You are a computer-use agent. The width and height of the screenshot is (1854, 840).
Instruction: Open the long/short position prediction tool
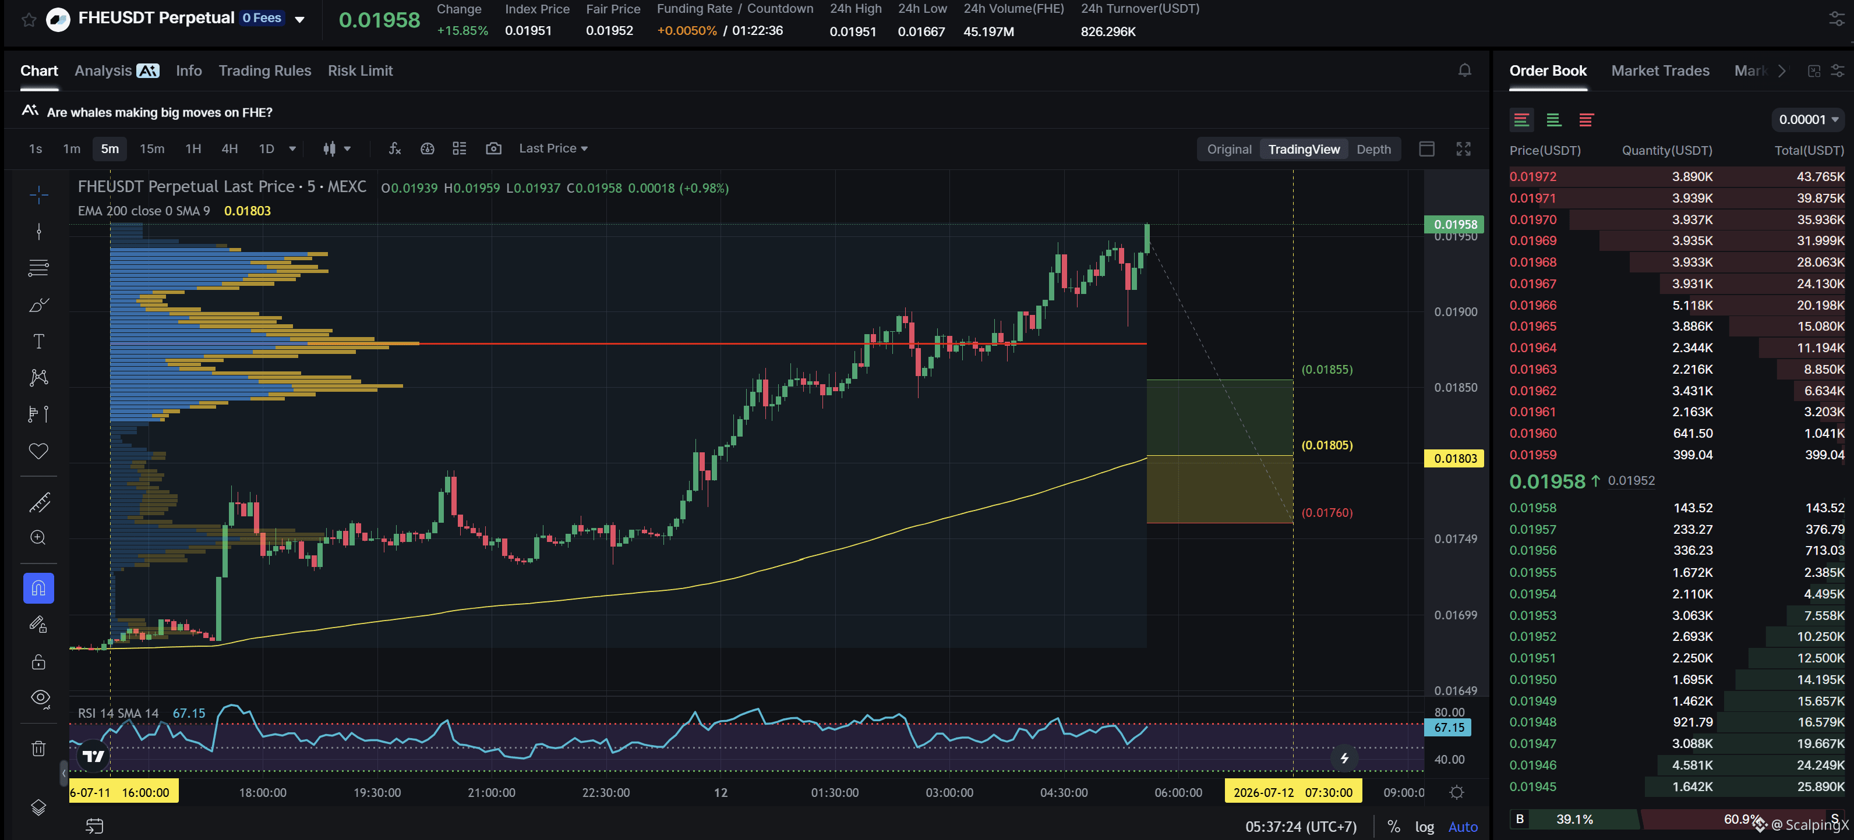pyautogui.click(x=39, y=414)
